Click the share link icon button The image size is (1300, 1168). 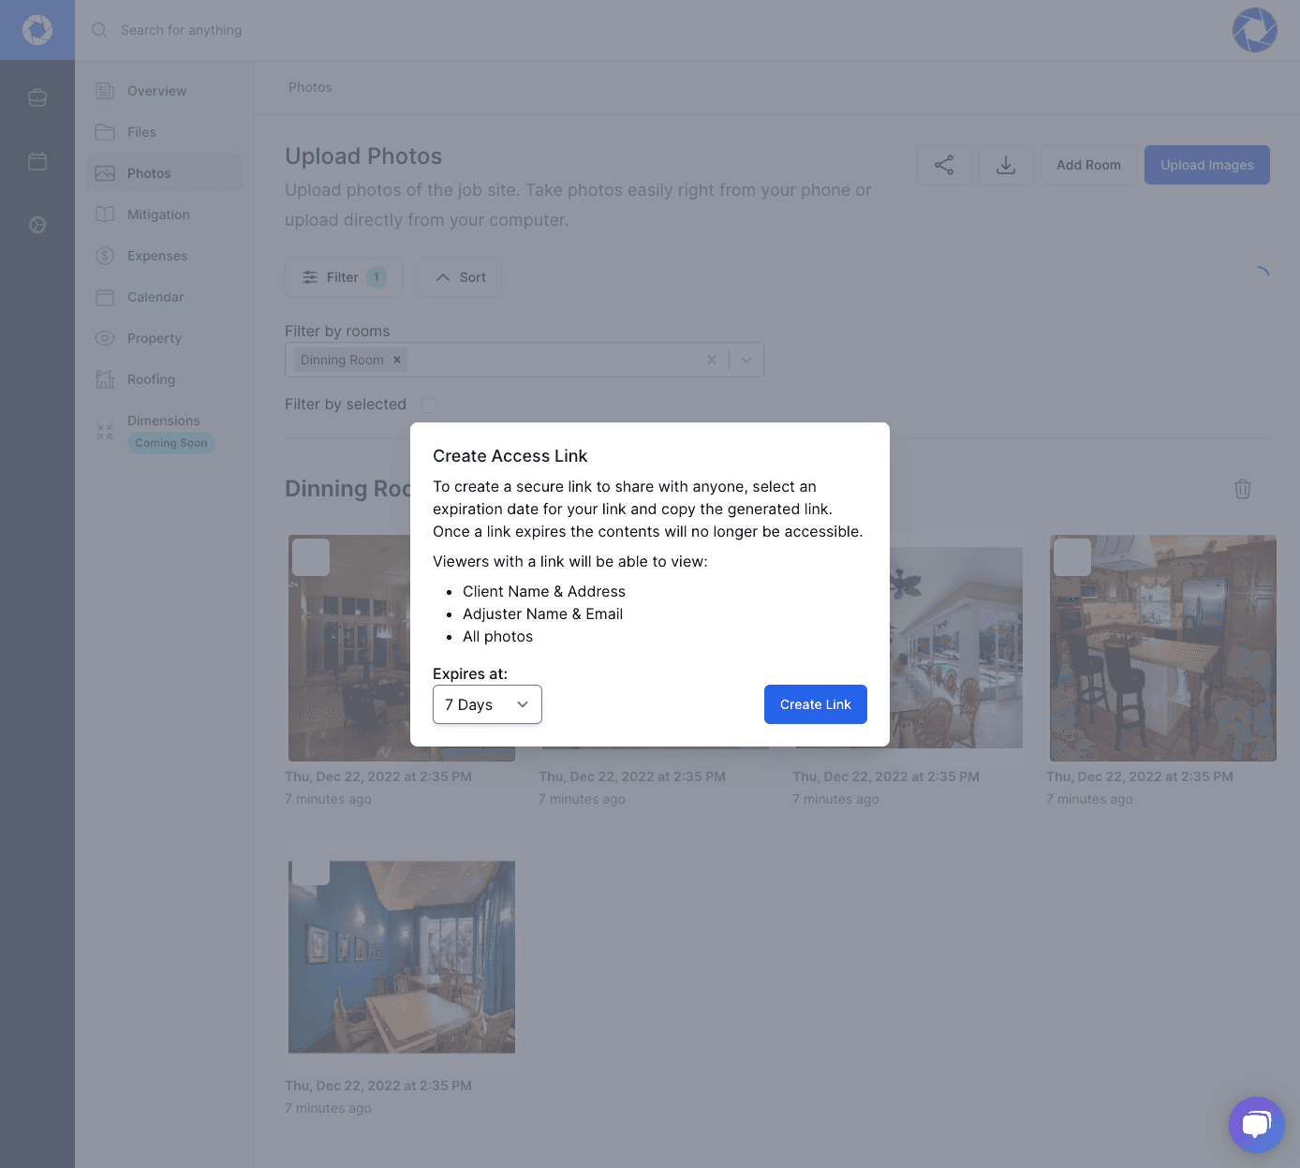click(944, 165)
